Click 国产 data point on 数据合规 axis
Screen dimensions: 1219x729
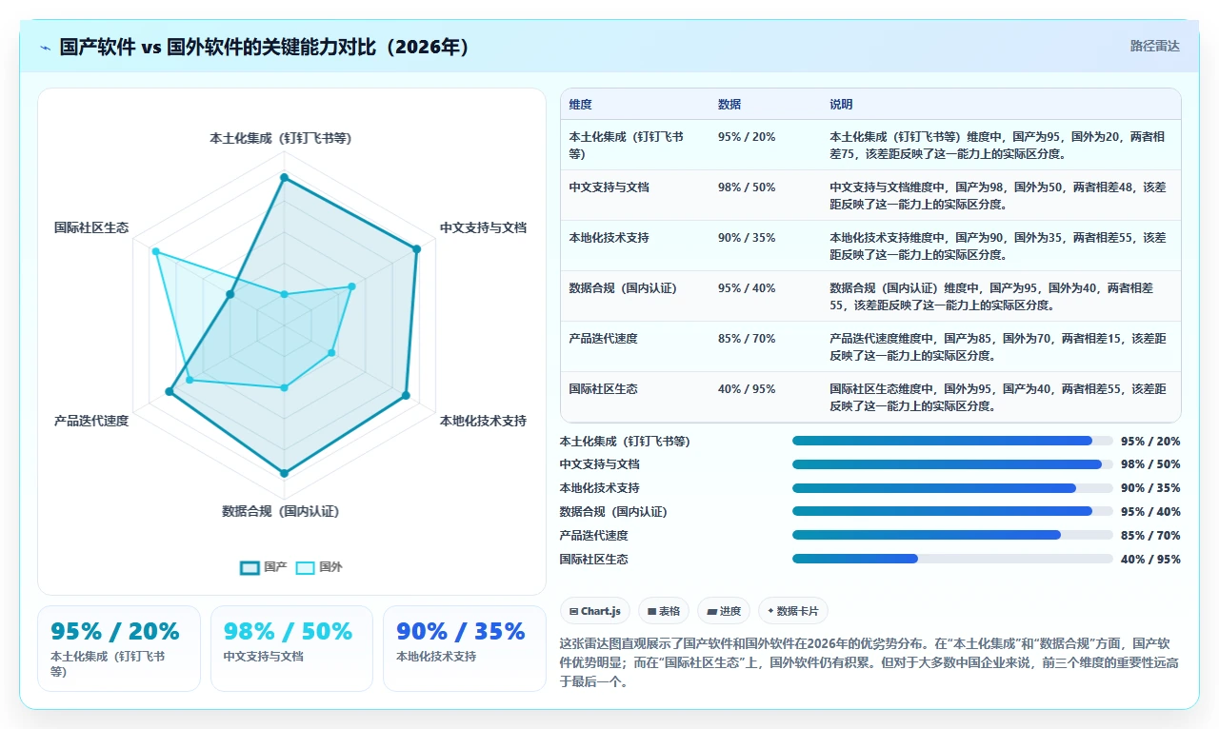tap(284, 472)
